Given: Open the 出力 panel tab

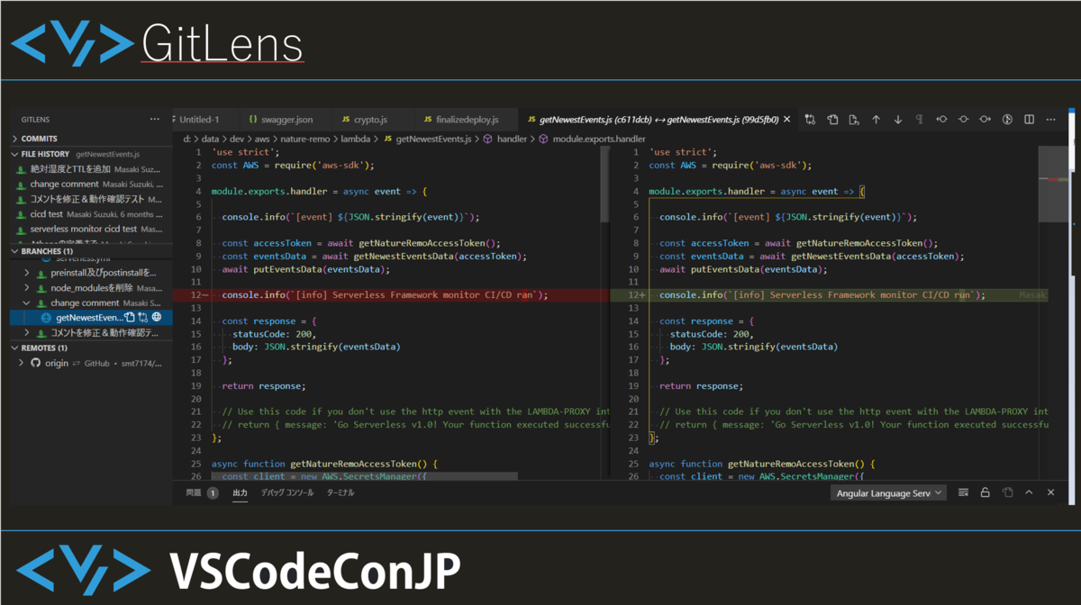Looking at the screenshot, I should pos(241,492).
